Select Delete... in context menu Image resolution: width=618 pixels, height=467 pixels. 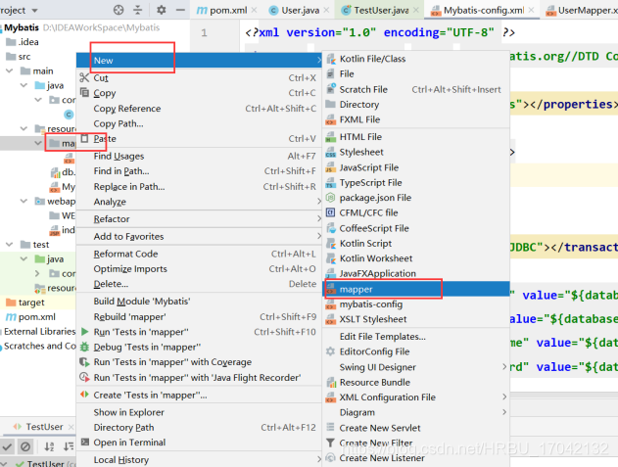click(200, 284)
